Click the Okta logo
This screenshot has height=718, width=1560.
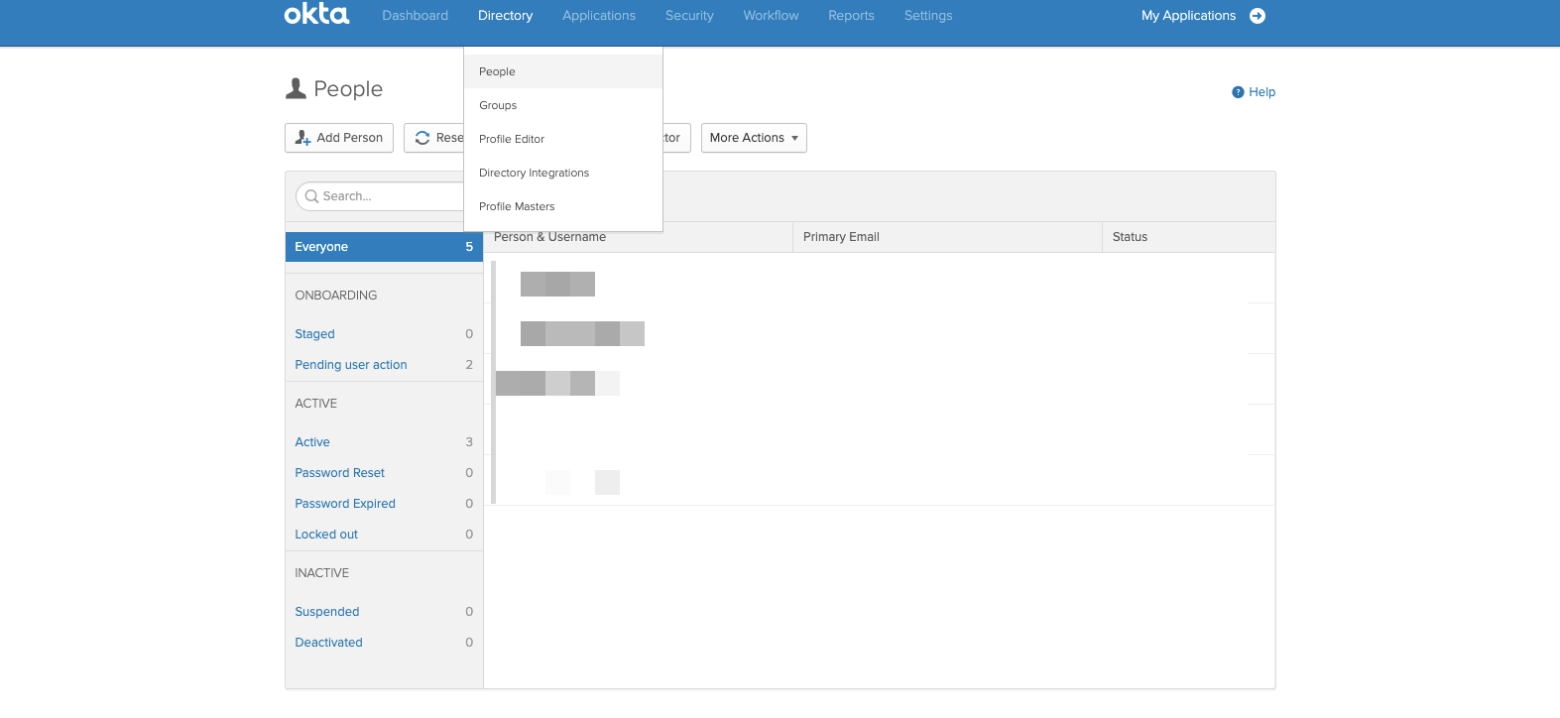pos(316,14)
